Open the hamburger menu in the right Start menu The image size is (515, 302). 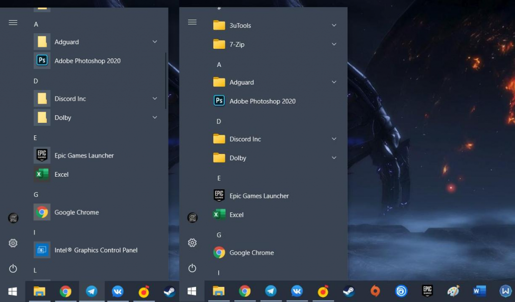192,22
